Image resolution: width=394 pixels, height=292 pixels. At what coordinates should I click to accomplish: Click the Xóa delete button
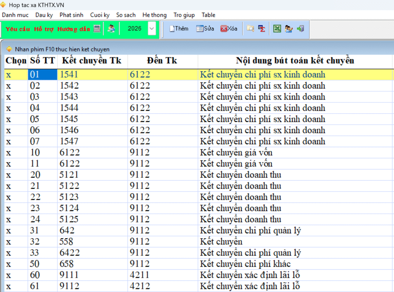pyautogui.click(x=229, y=28)
